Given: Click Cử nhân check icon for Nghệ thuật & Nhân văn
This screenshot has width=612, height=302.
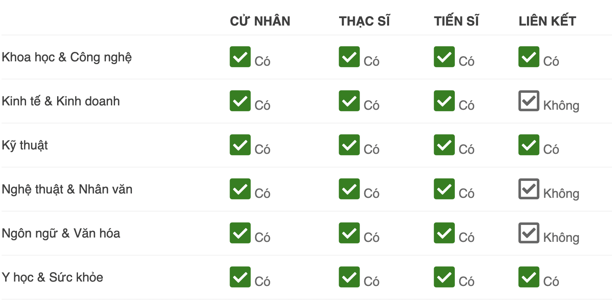Looking at the screenshot, I should pos(240,189).
